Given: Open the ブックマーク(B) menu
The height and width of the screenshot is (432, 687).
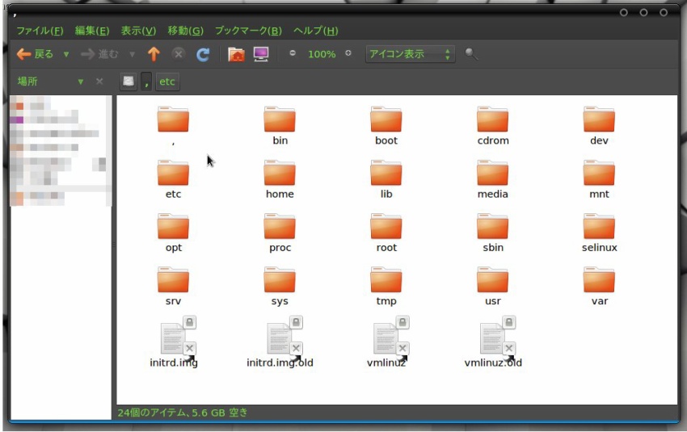Looking at the screenshot, I should coord(248,31).
